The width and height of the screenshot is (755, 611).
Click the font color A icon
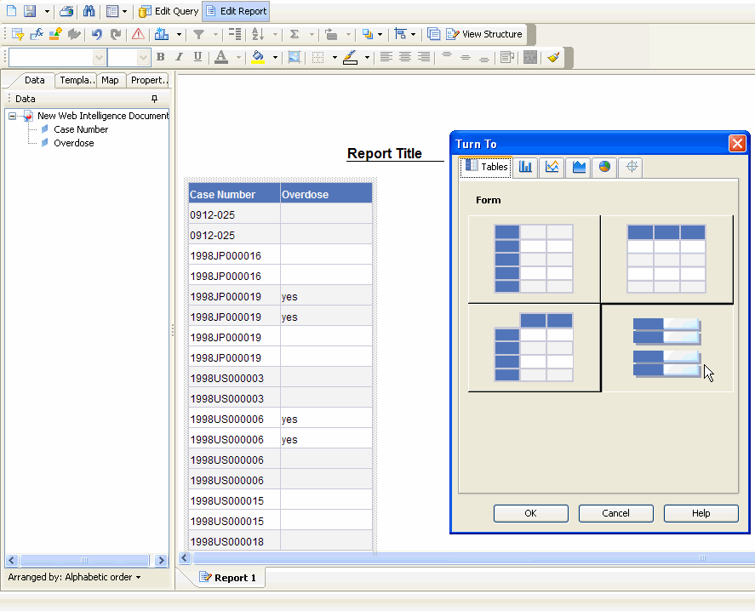221,57
